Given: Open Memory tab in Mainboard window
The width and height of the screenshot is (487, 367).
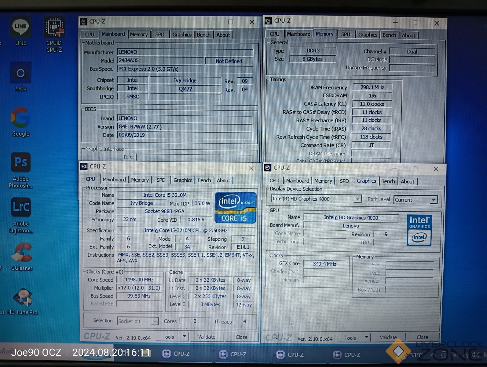Looking at the screenshot, I should (x=139, y=35).
